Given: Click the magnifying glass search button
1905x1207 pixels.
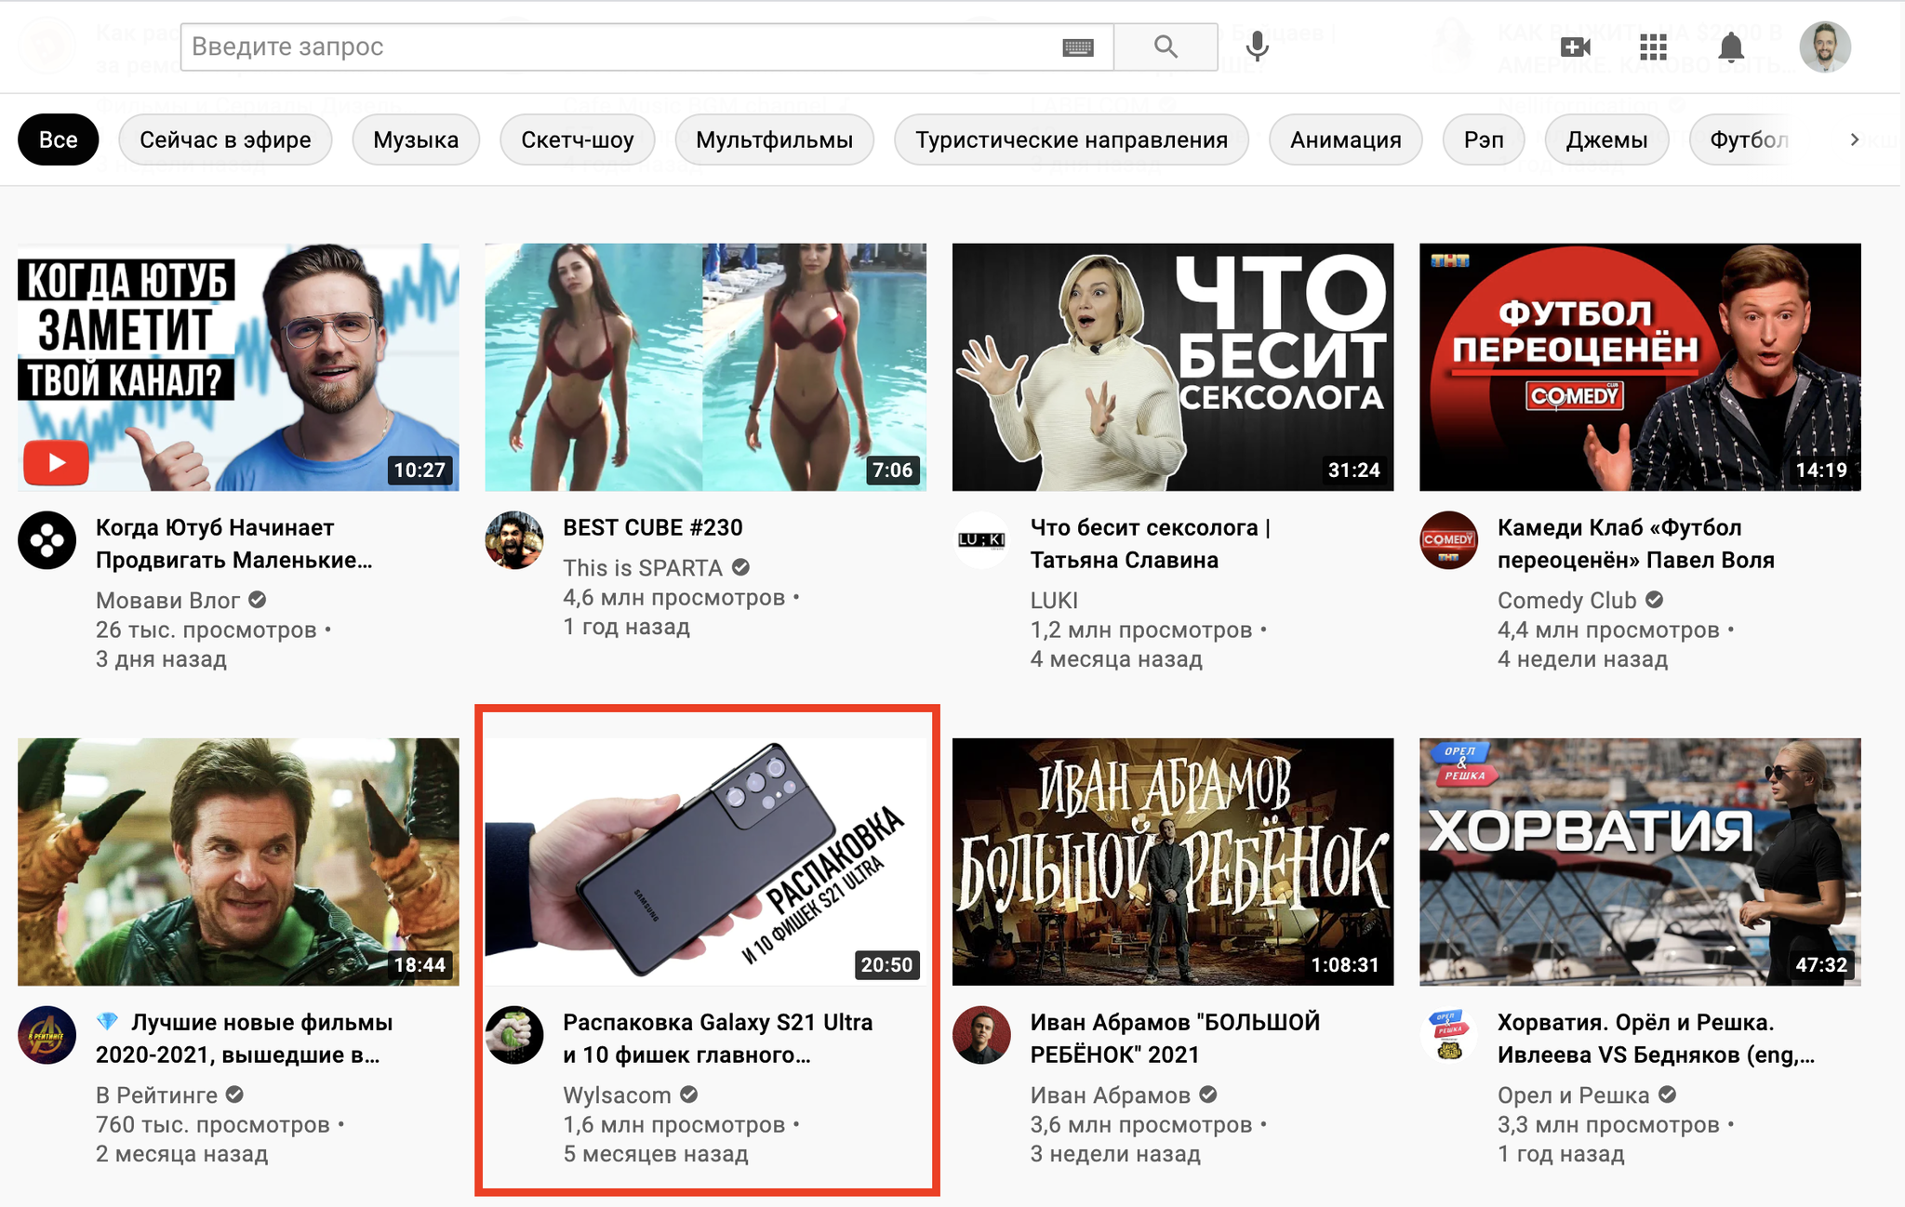Looking at the screenshot, I should tap(1166, 46).
